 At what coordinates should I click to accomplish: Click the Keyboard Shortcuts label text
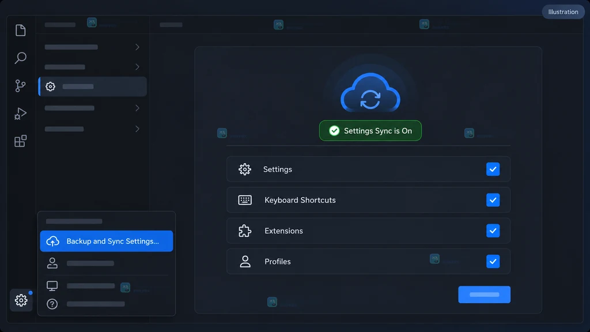pyautogui.click(x=300, y=200)
